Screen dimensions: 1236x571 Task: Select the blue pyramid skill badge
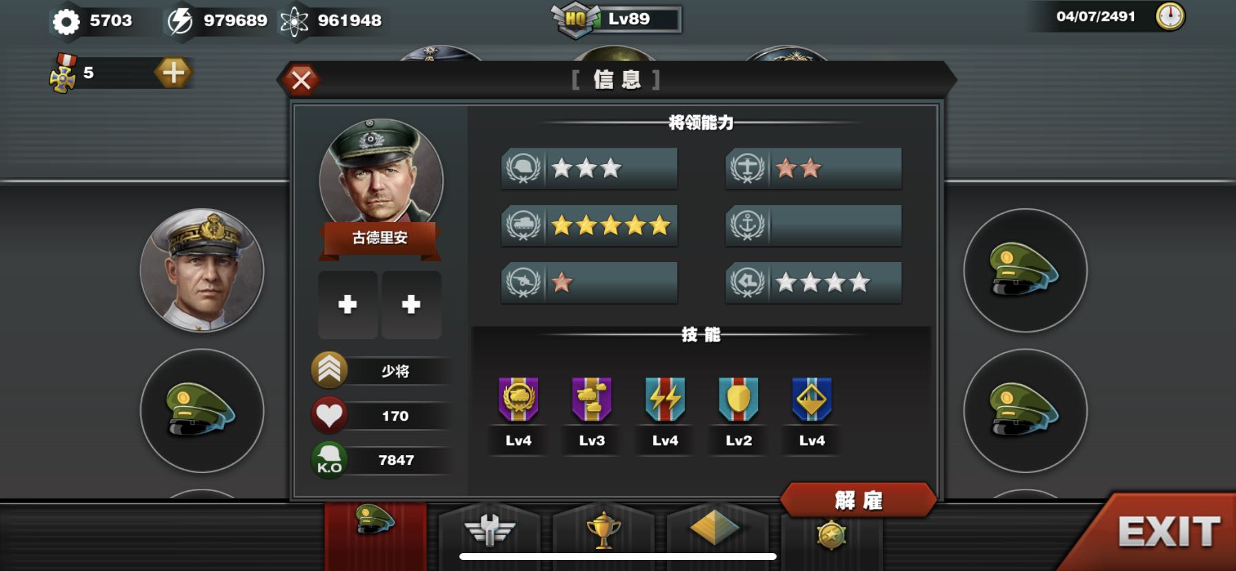pos(812,399)
